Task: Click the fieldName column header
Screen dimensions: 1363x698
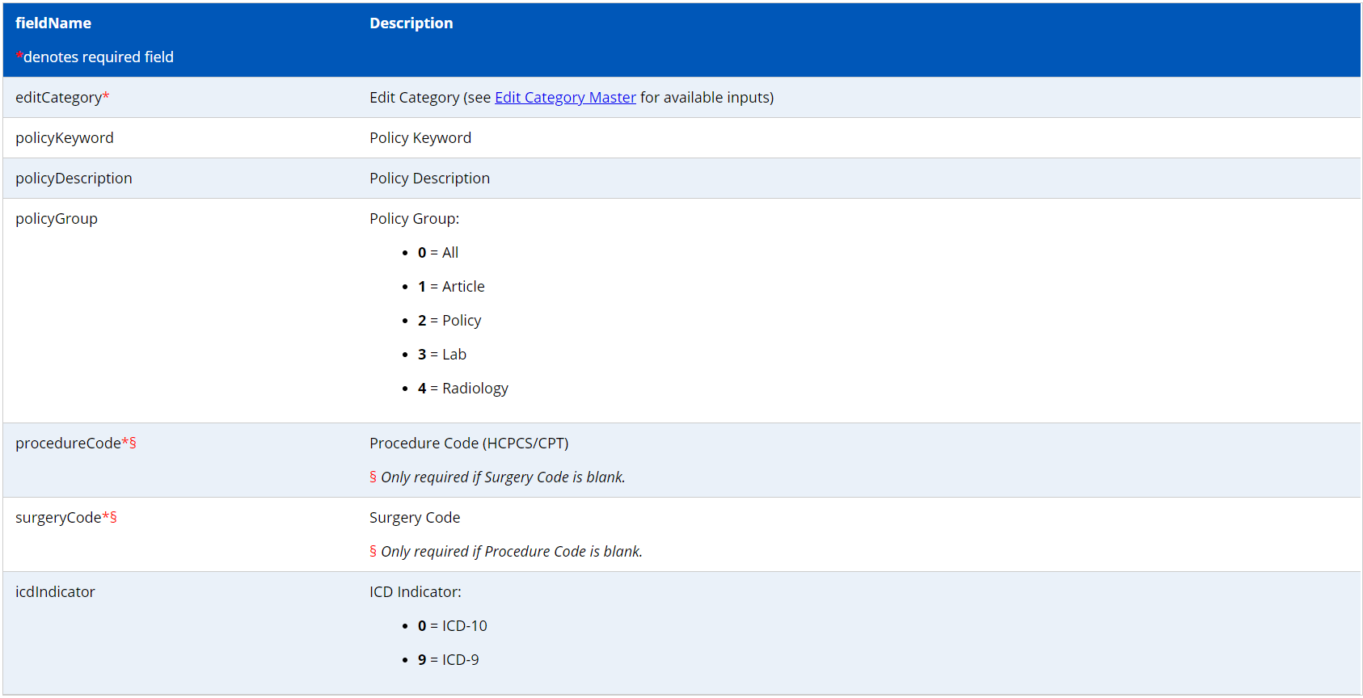Action: point(53,23)
